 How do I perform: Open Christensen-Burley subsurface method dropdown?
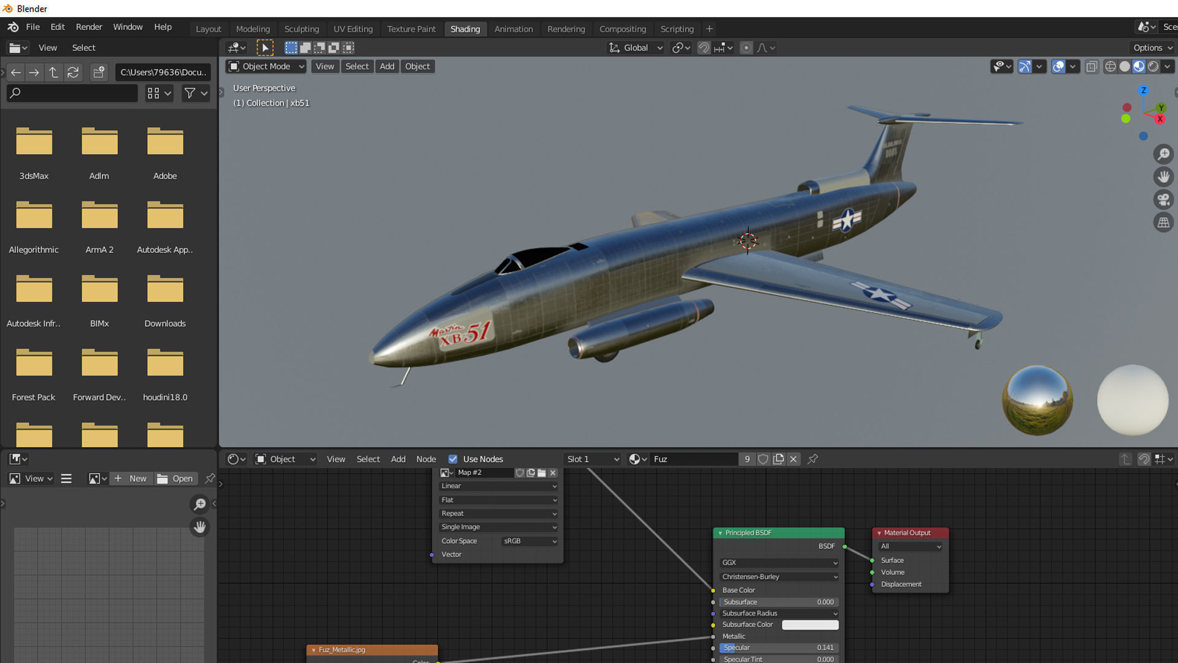coord(779,577)
